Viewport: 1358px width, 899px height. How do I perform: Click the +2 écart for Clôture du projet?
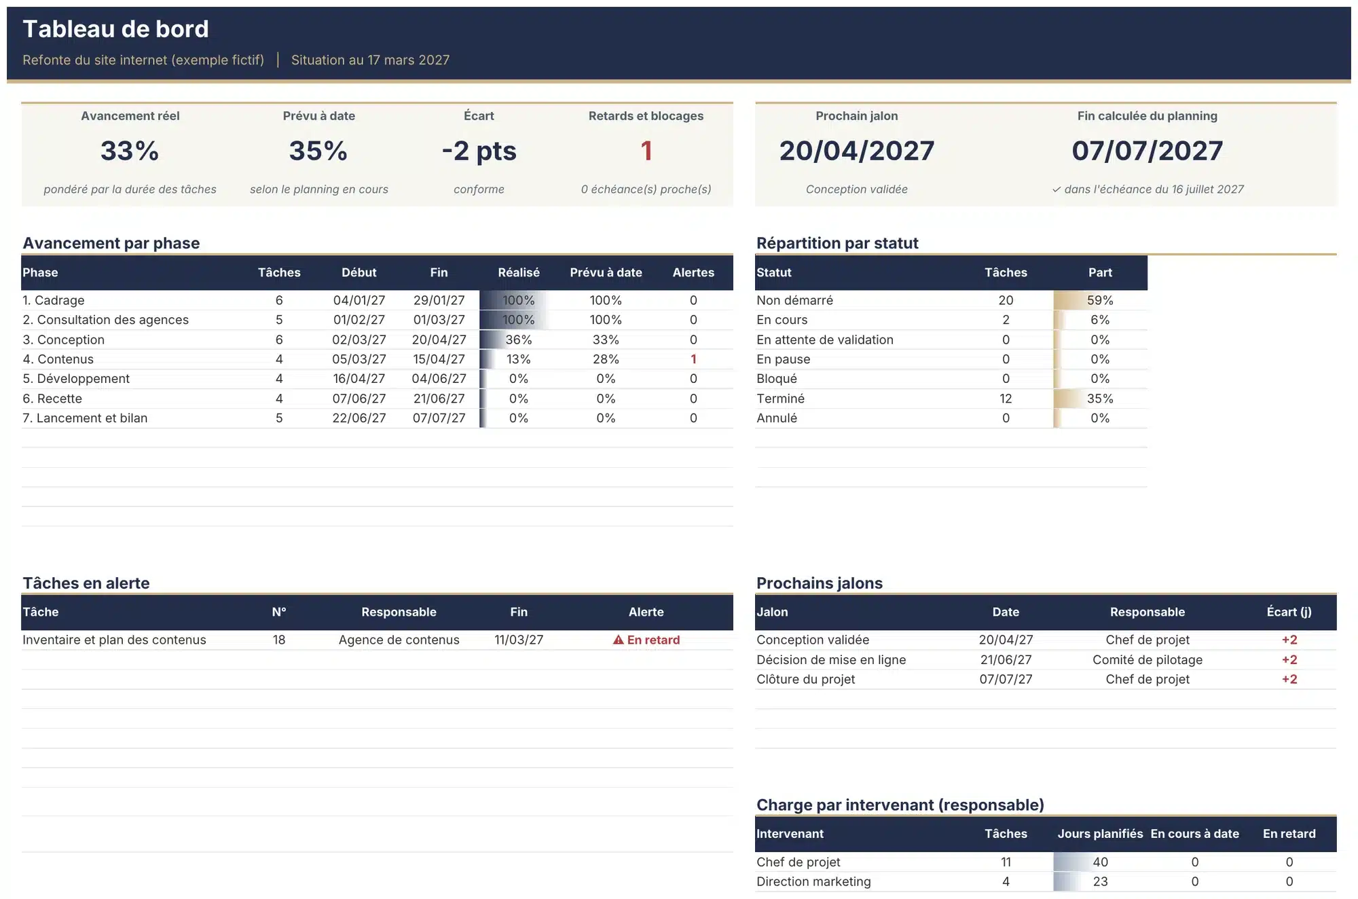1289,679
